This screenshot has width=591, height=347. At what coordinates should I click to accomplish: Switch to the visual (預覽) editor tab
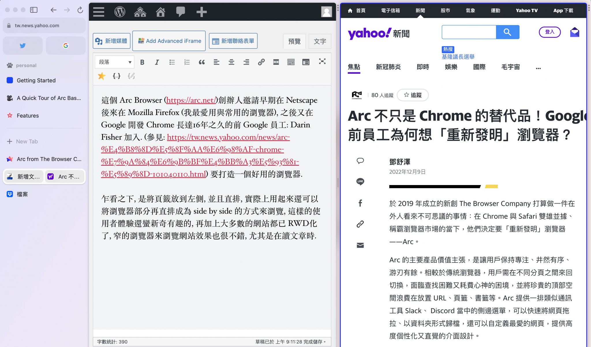tap(294, 41)
